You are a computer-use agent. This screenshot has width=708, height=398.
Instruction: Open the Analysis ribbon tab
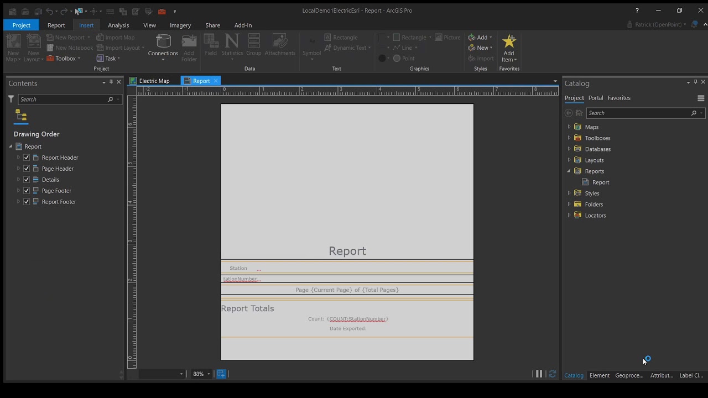[118, 25]
